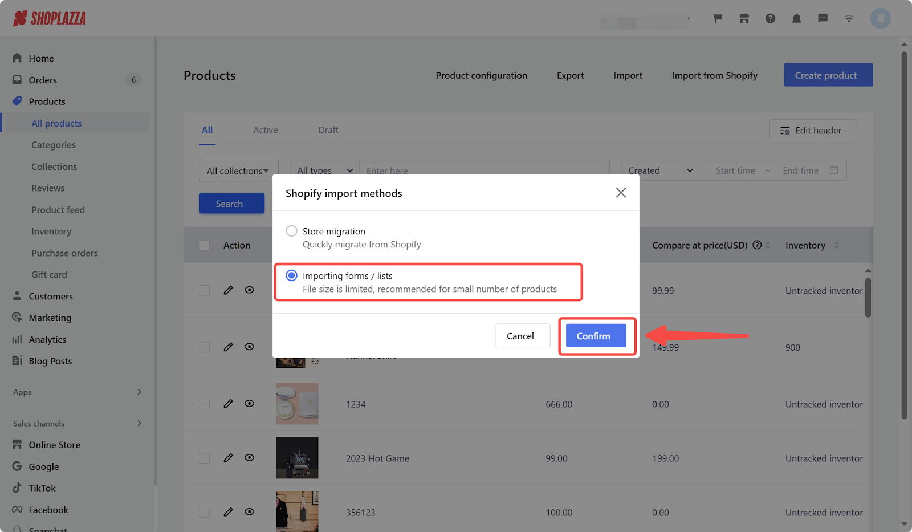Check the checkbox for product 356123
This screenshot has height=532, width=912.
(x=204, y=513)
